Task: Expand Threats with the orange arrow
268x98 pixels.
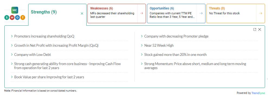Action: (260, 13)
